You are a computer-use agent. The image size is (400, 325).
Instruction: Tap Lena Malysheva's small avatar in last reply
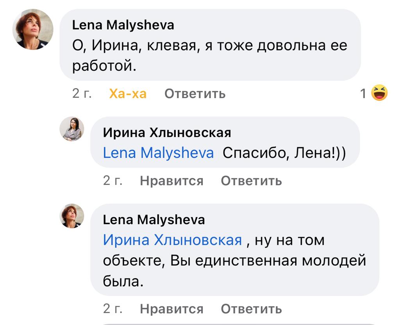(71, 216)
